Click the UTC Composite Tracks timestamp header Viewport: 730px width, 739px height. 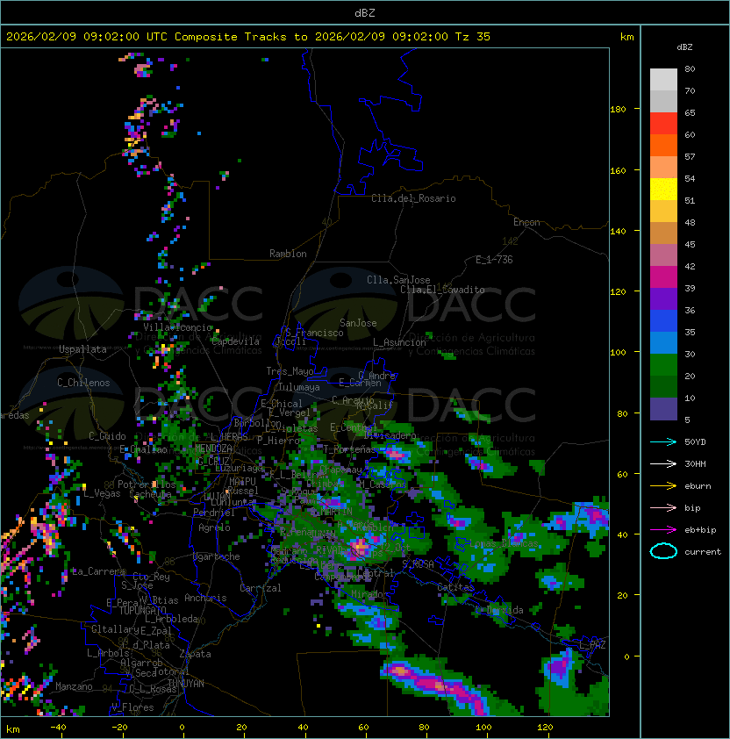pos(248,37)
